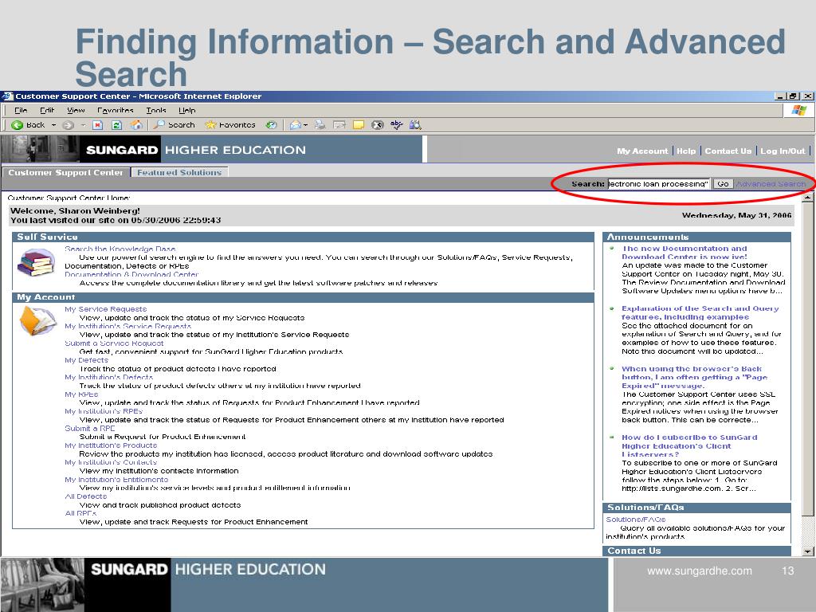Screen dimensions: 816x612
Task: Click the browser Back button
Action: 28,125
